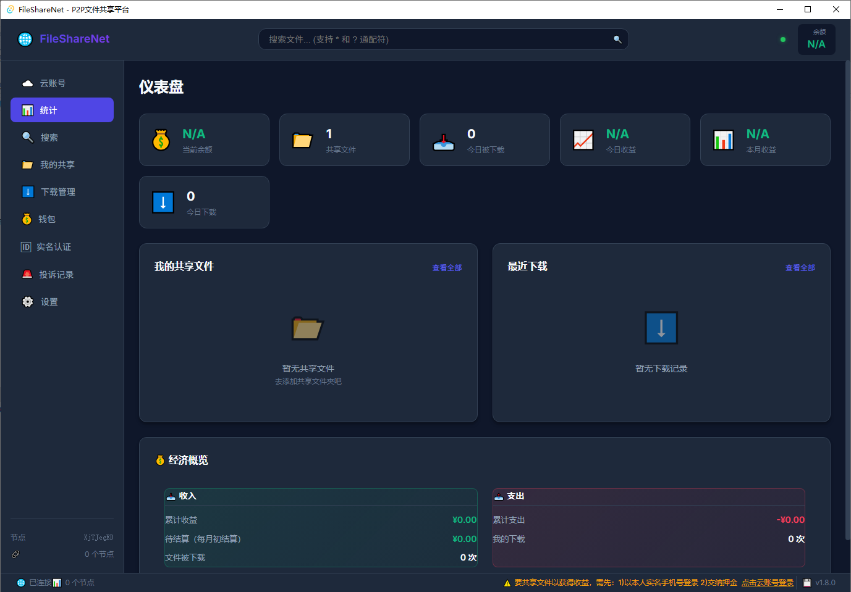The height and width of the screenshot is (592, 851).
Task: Click the bar chart icon in status bar
Action: pos(57,583)
